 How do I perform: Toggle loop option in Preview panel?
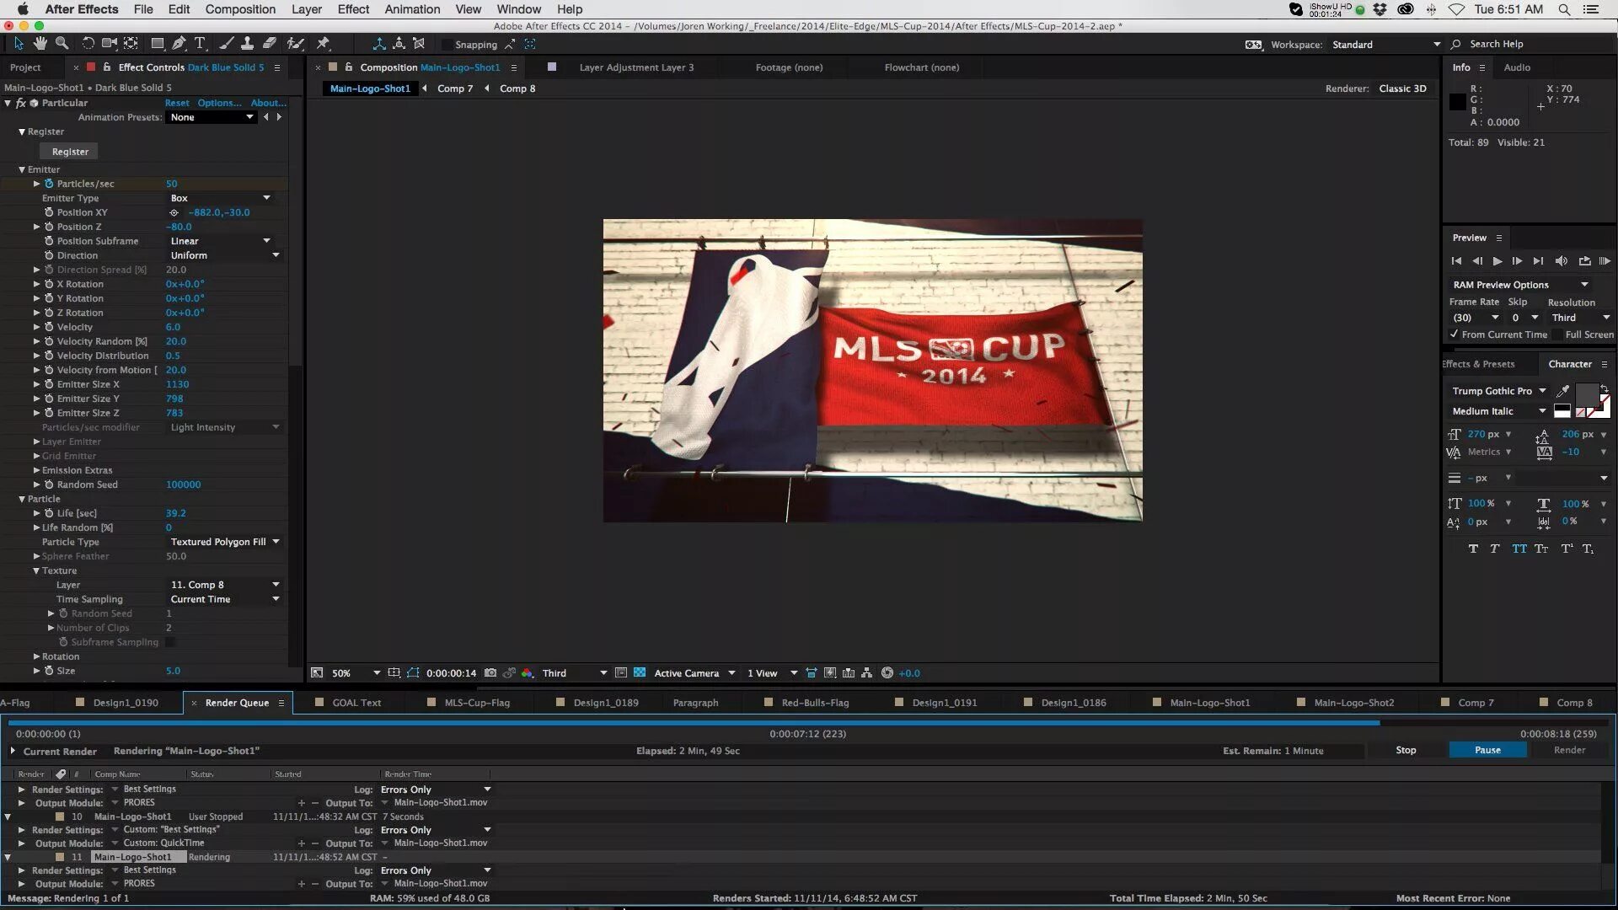tap(1584, 261)
